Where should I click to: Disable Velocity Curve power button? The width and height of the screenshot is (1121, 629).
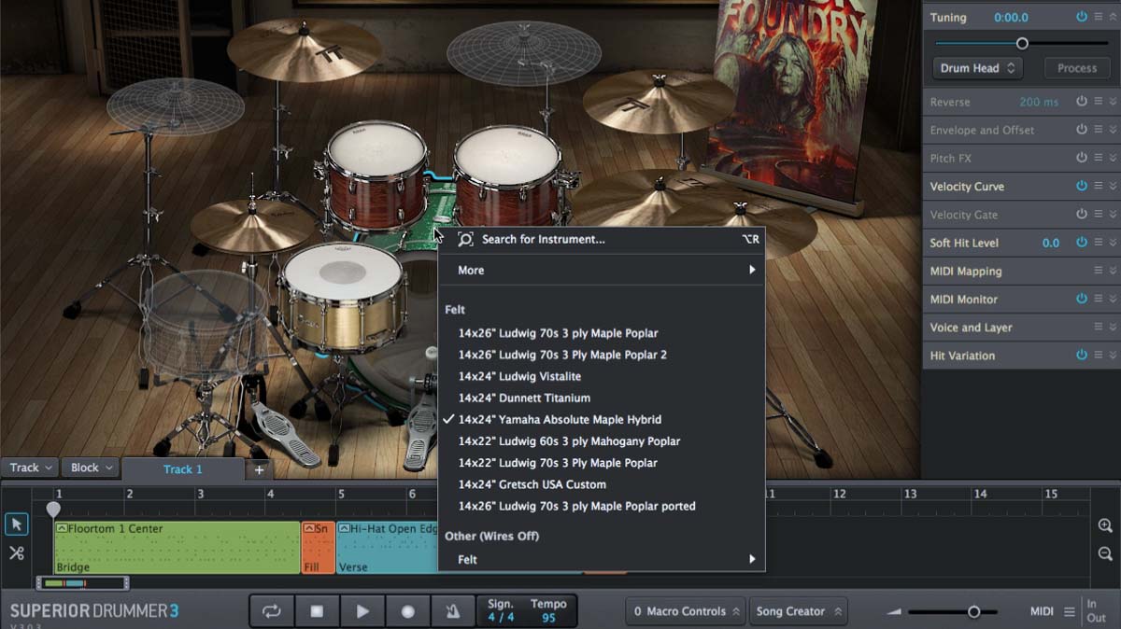tap(1082, 186)
